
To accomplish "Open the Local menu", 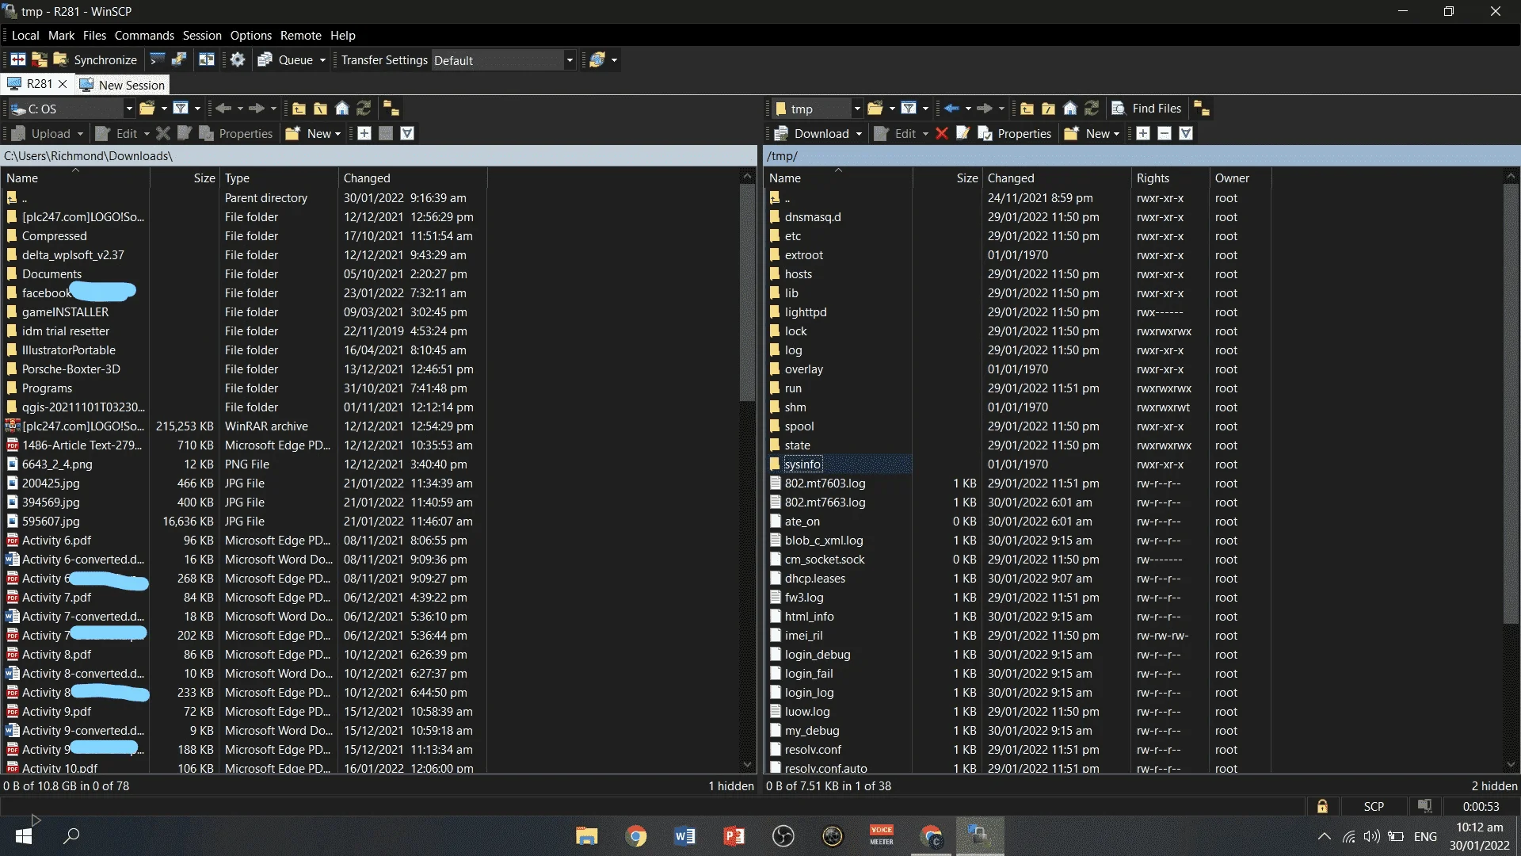I will click(25, 35).
